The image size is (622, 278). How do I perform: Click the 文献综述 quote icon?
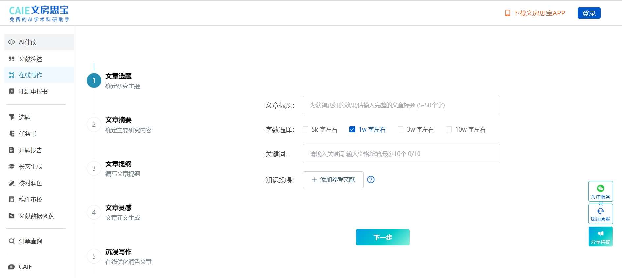coord(12,59)
